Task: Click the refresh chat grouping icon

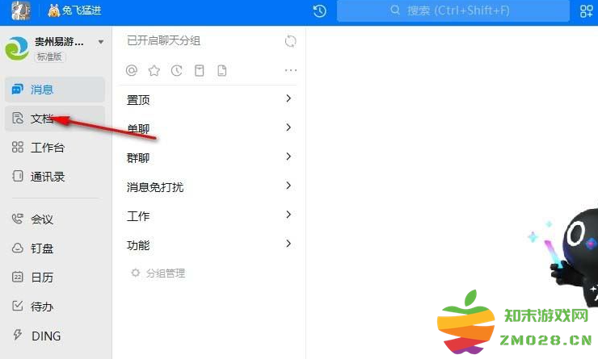Action: point(291,40)
